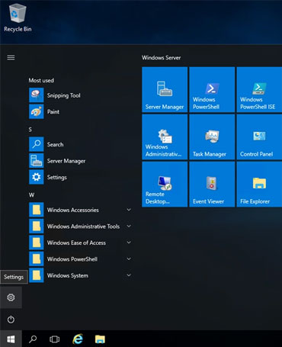Click the Windows Start button
282x347 pixels.
11,339
